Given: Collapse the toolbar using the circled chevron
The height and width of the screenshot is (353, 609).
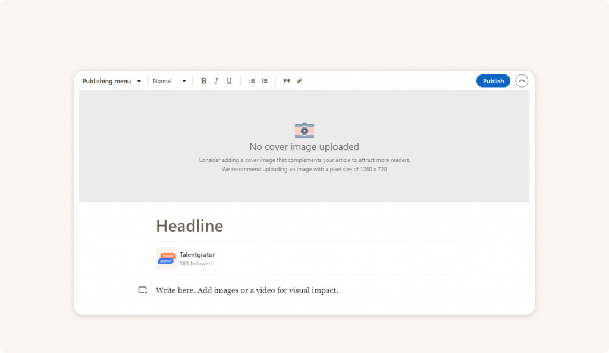Looking at the screenshot, I should [522, 81].
